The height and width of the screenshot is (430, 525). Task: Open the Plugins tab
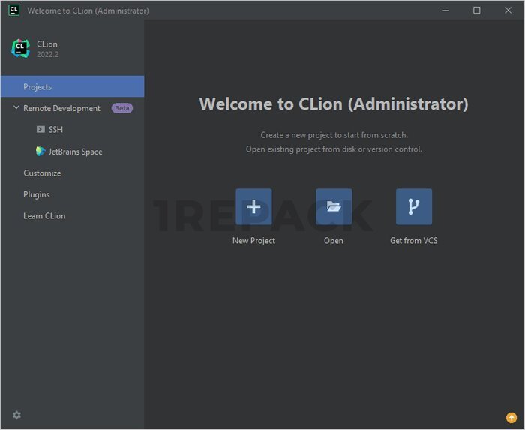click(36, 194)
